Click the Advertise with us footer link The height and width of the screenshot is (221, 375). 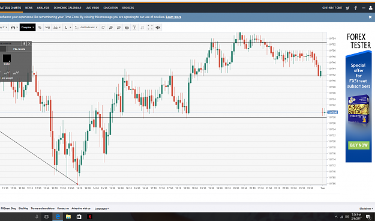click(81, 208)
